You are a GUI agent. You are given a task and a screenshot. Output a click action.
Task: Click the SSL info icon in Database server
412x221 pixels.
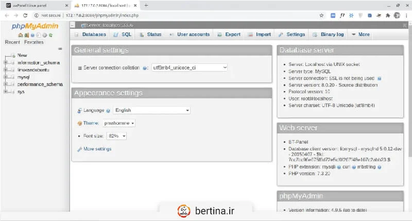(379, 78)
